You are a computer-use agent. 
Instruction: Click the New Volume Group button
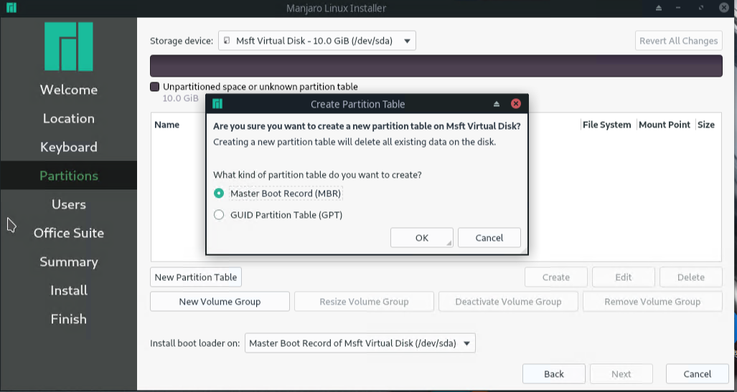(220, 302)
